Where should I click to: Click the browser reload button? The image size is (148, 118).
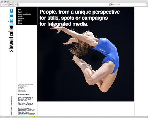click(11, 5)
